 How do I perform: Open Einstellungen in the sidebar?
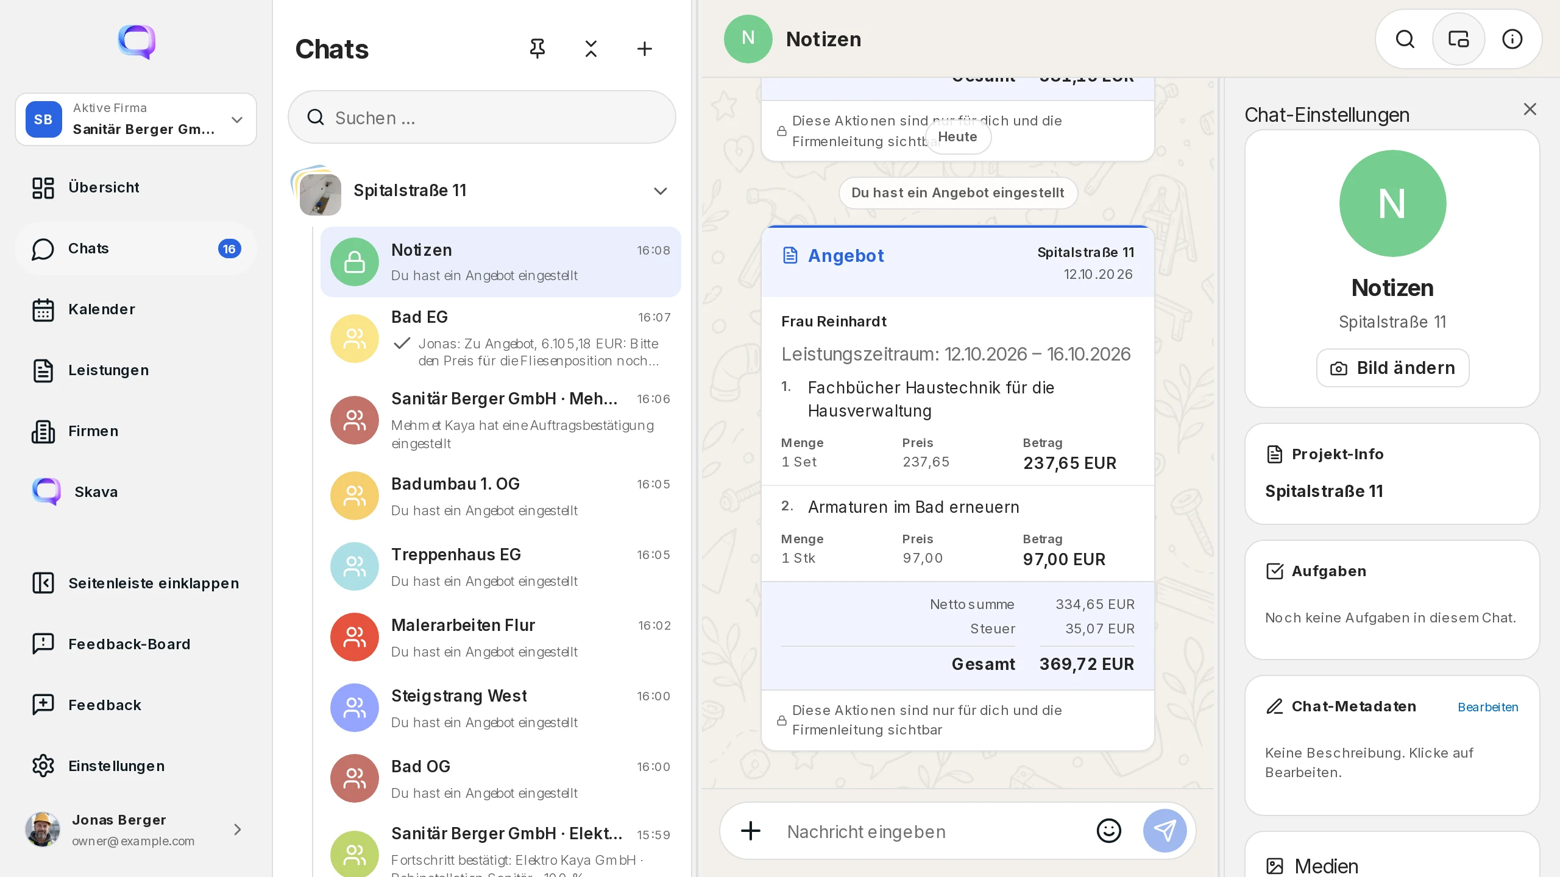pyautogui.click(x=135, y=766)
